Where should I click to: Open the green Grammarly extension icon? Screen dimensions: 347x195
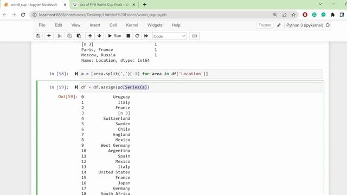314,15
